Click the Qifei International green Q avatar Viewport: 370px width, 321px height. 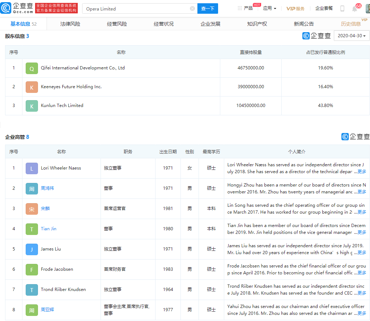(x=32, y=68)
